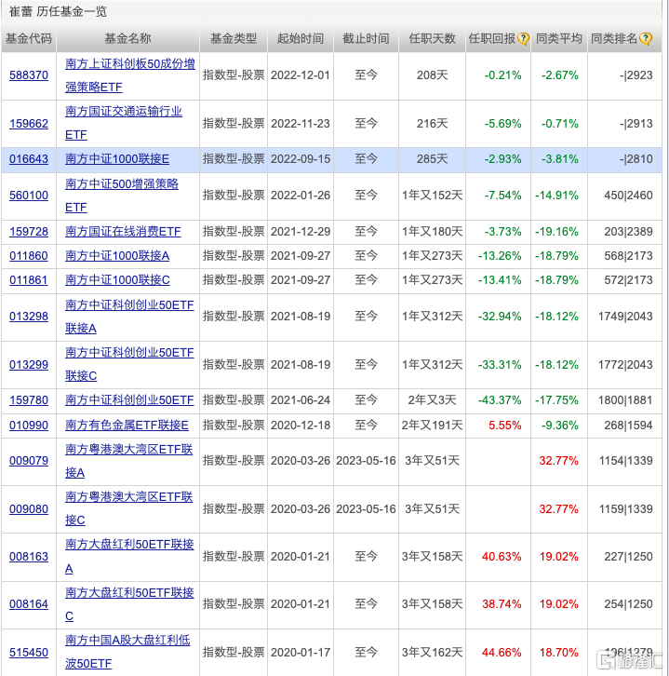Select the 38.74% return cell

(498, 604)
